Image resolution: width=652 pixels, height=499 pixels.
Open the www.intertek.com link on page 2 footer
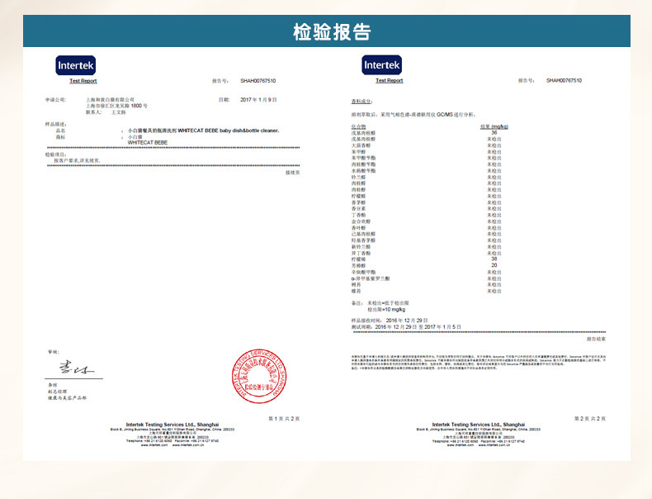(x=461, y=445)
